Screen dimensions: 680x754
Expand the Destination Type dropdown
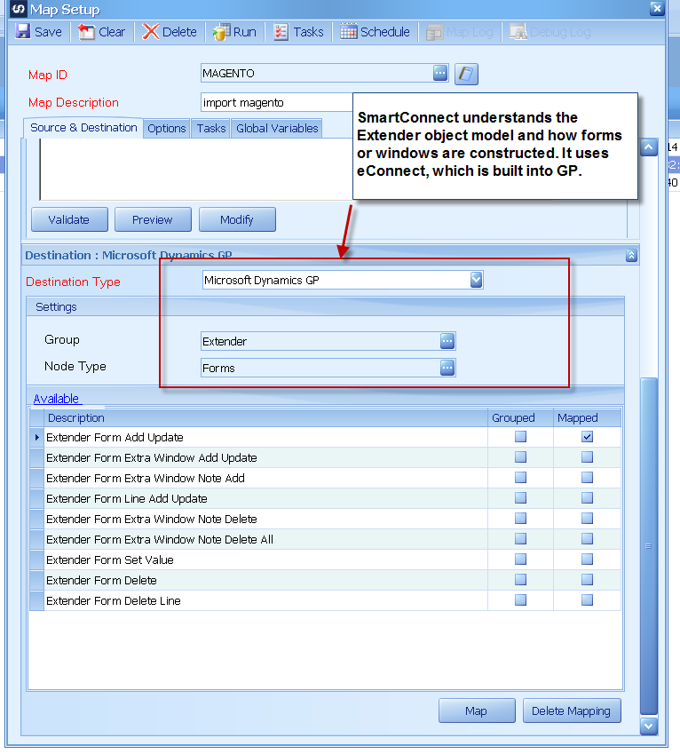pyautogui.click(x=476, y=280)
